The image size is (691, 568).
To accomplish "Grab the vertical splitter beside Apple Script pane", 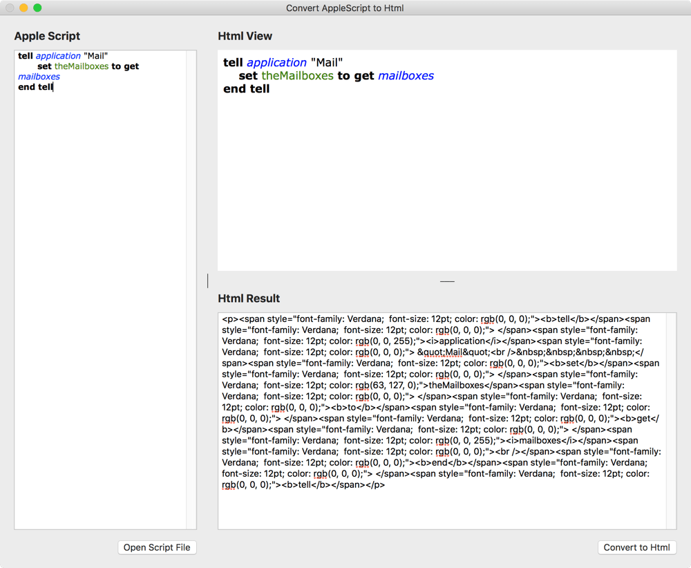I will [207, 281].
